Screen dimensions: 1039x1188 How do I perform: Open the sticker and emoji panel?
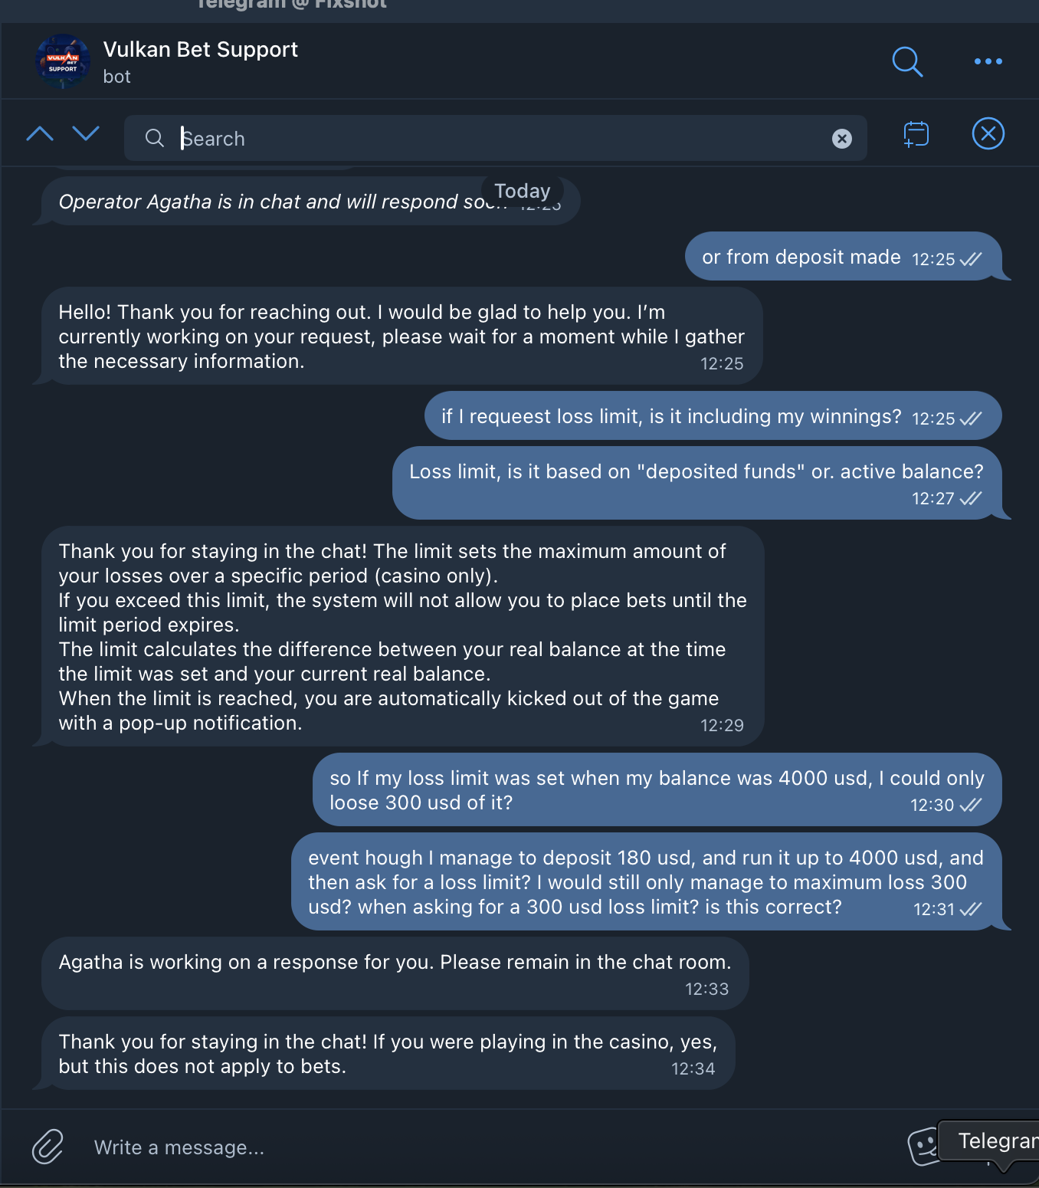[x=923, y=1147]
